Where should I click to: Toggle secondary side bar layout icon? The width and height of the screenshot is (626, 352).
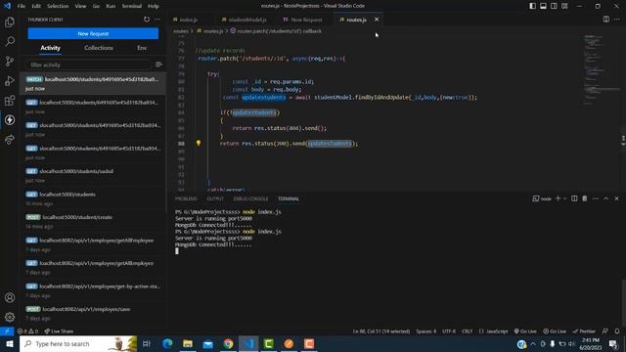(555, 6)
